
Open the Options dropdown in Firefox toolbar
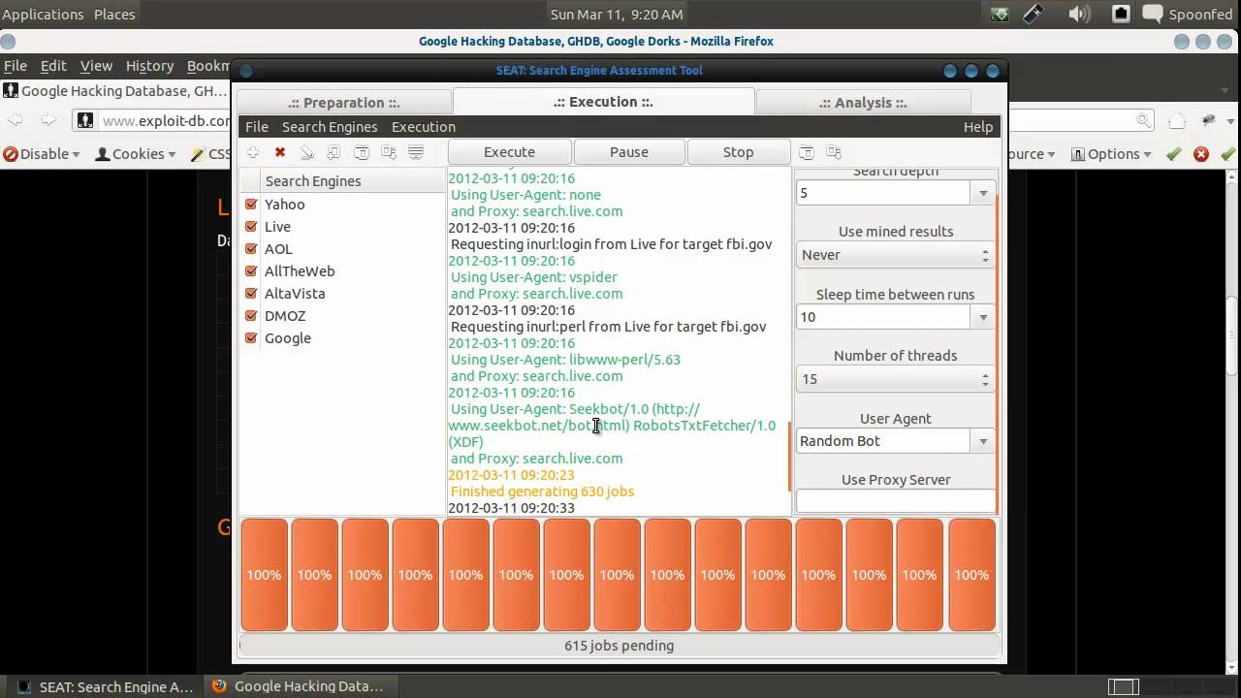pos(1111,154)
